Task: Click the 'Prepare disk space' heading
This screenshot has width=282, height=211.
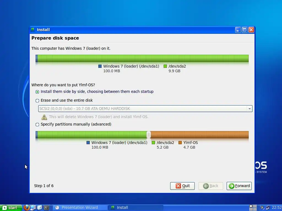Action: click(x=55, y=38)
